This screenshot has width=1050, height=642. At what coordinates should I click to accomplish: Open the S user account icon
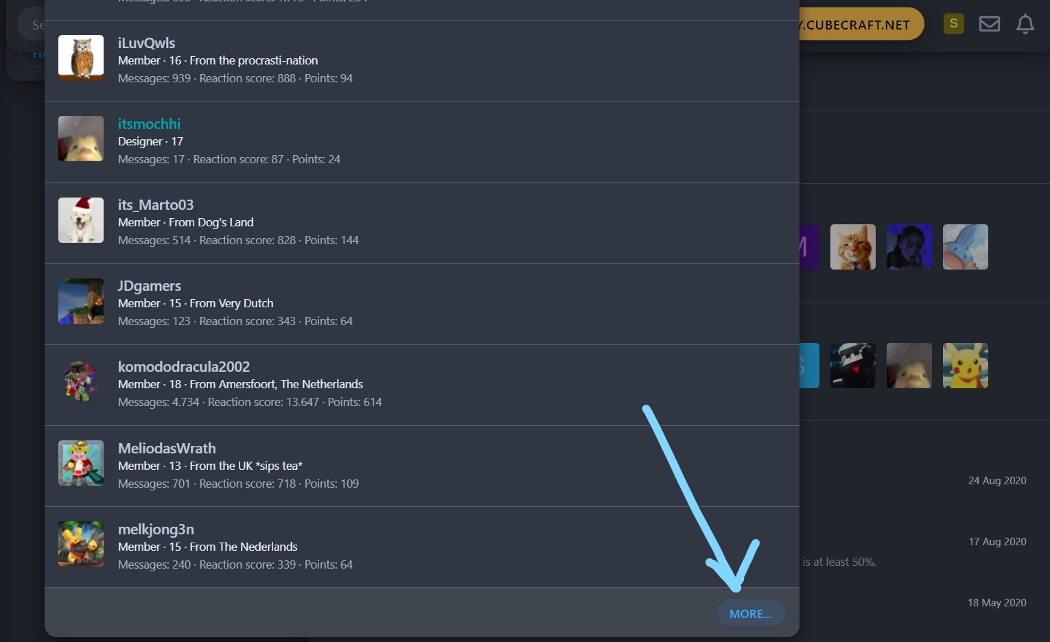pos(953,23)
